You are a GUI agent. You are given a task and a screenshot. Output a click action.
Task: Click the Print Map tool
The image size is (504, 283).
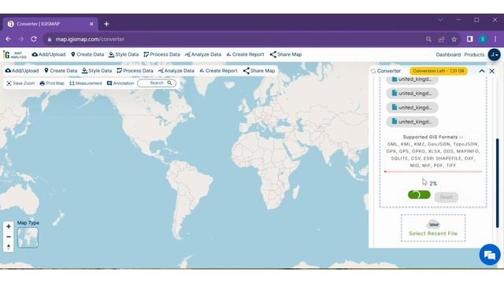click(x=52, y=83)
